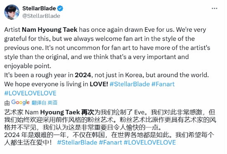Open #StellarBlade hashtag in the Chinese translation

(77, 142)
